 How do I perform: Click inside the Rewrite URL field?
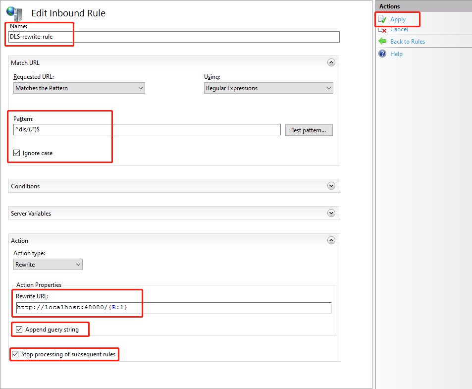tap(223, 308)
